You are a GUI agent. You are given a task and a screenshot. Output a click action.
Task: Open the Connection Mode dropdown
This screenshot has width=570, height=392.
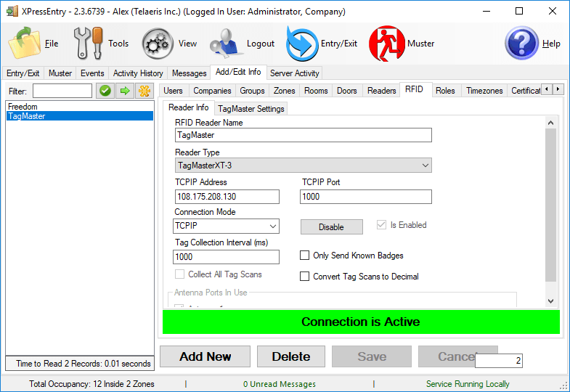[273, 226]
